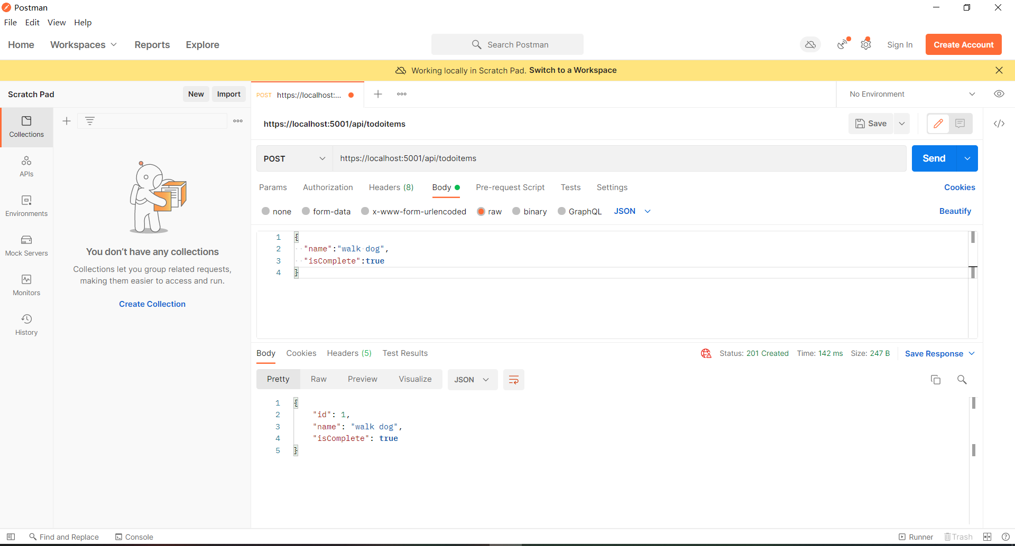Screen dimensions: 1015x546
Task: Click the copy response icon
Action: coord(936,380)
